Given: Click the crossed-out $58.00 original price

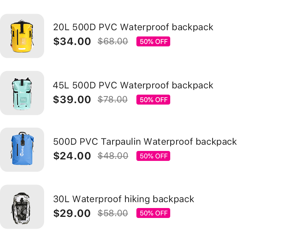Looking at the screenshot, I should coord(113,213).
